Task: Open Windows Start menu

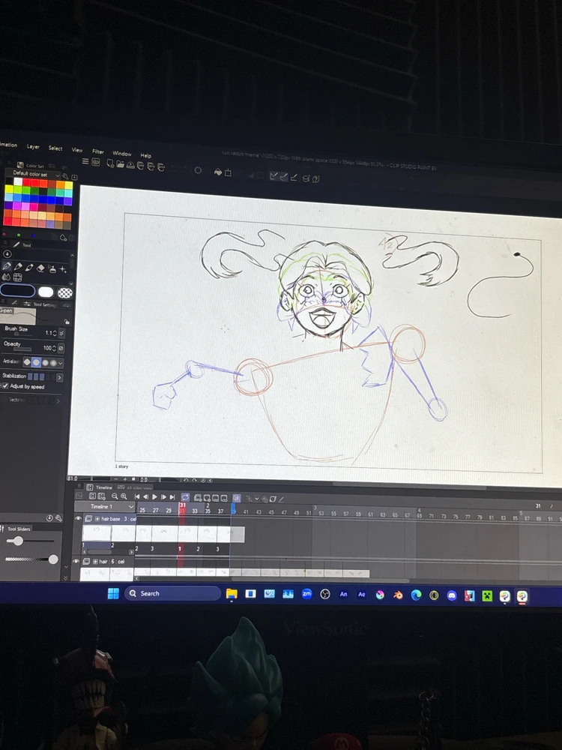Action: tap(113, 593)
